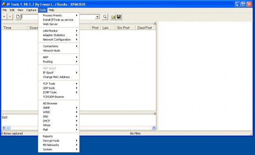Open Decrypt tools submenu entry

click(x=59, y=141)
